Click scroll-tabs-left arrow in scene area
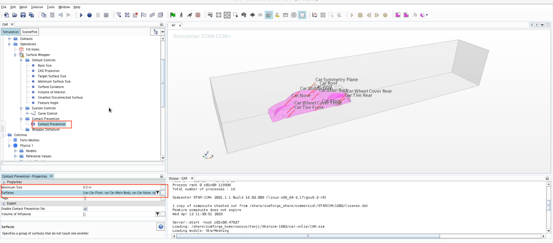Image resolution: width=553 pixels, height=243 pixels. 533,25
